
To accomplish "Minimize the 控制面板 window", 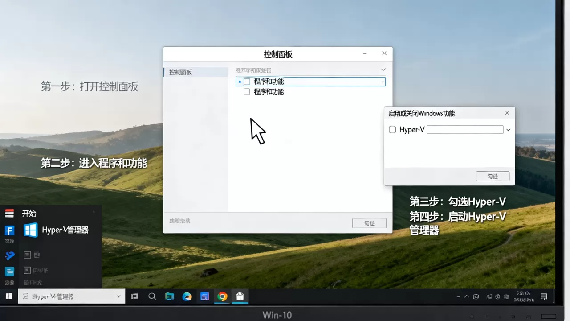I will 365,54.
